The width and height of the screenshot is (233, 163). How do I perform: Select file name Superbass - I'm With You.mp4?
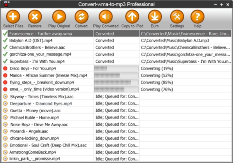[x=37, y=61]
